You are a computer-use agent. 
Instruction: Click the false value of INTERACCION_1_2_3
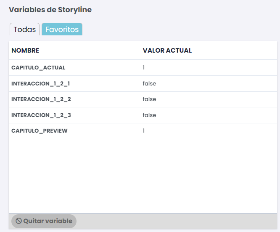click(x=149, y=115)
